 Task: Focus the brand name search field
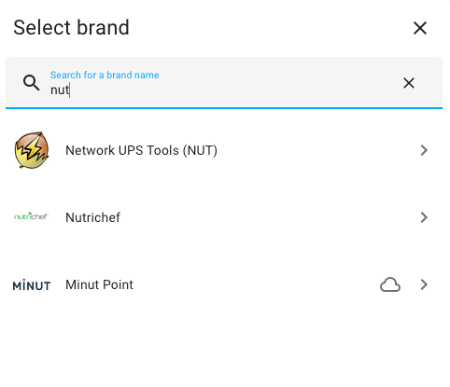tap(224, 83)
